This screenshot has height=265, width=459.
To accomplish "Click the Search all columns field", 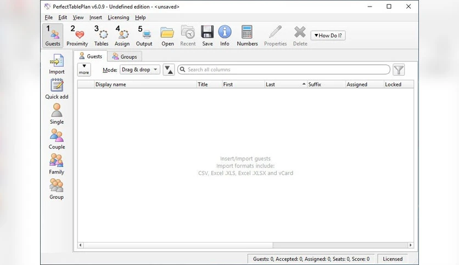I will click(284, 70).
